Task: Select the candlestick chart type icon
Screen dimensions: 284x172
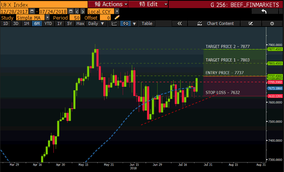Action: click(x=126, y=23)
